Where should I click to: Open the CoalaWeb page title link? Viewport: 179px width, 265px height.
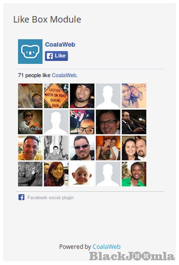60,45
